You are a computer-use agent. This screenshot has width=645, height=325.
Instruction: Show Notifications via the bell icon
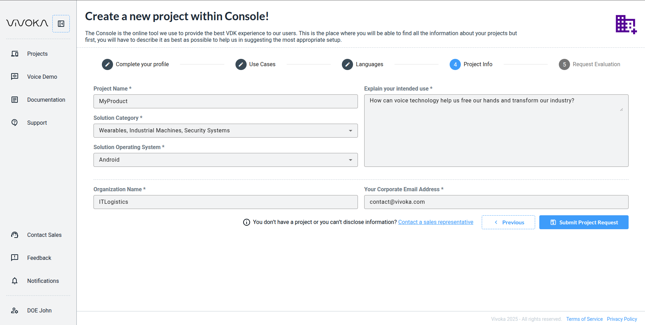click(15, 281)
